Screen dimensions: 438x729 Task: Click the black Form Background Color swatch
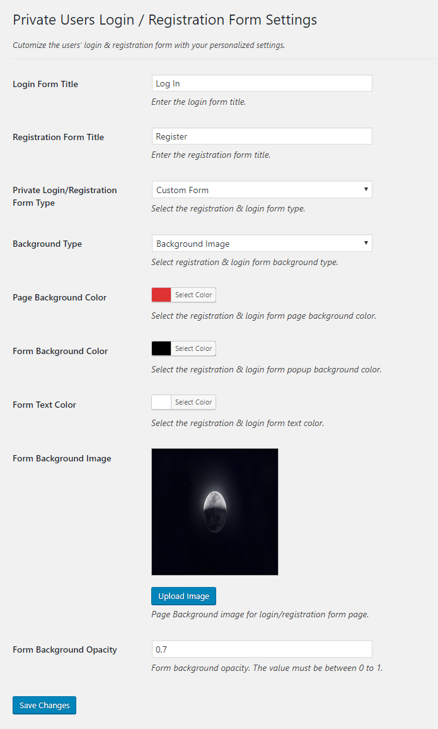161,348
